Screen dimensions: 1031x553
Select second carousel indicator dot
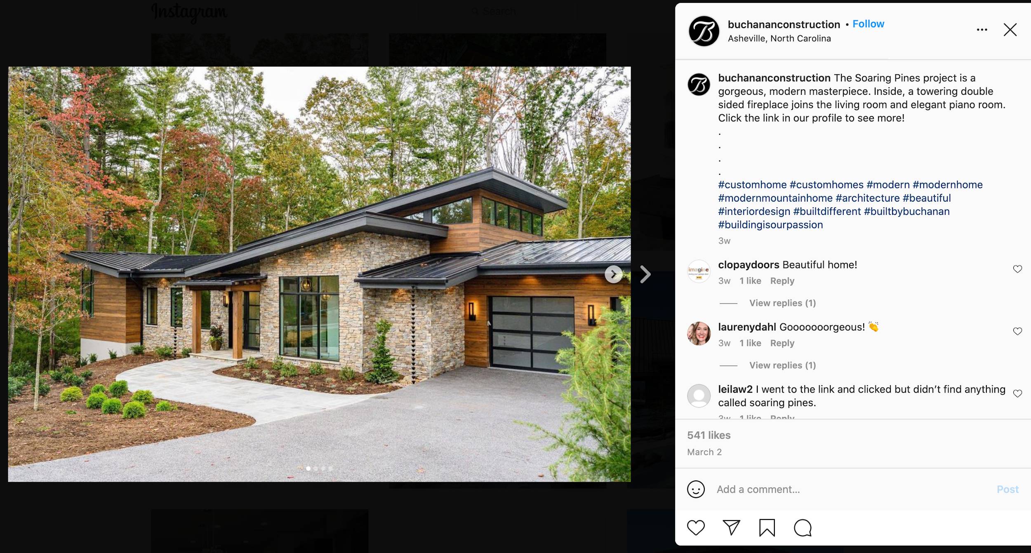316,468
